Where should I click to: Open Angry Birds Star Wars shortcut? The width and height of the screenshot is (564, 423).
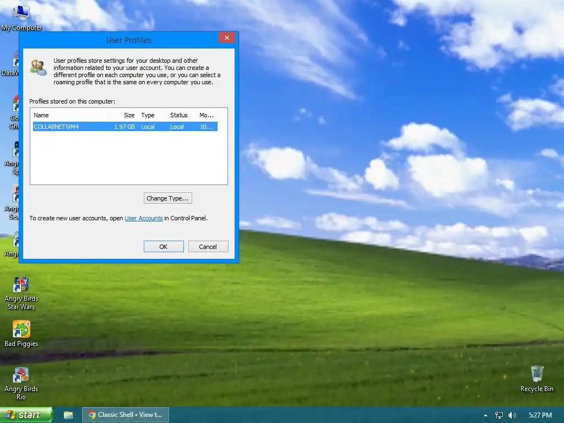pyautogui.click(x=21, y=294)
